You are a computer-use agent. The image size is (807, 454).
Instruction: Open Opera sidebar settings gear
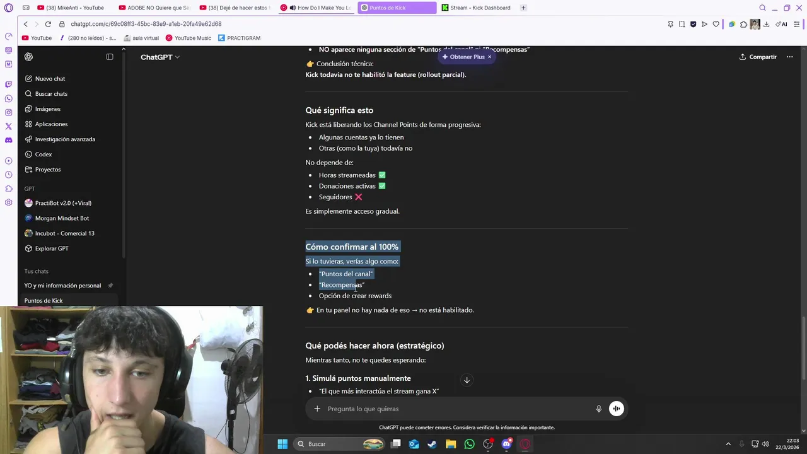click(x=8, y=202)
